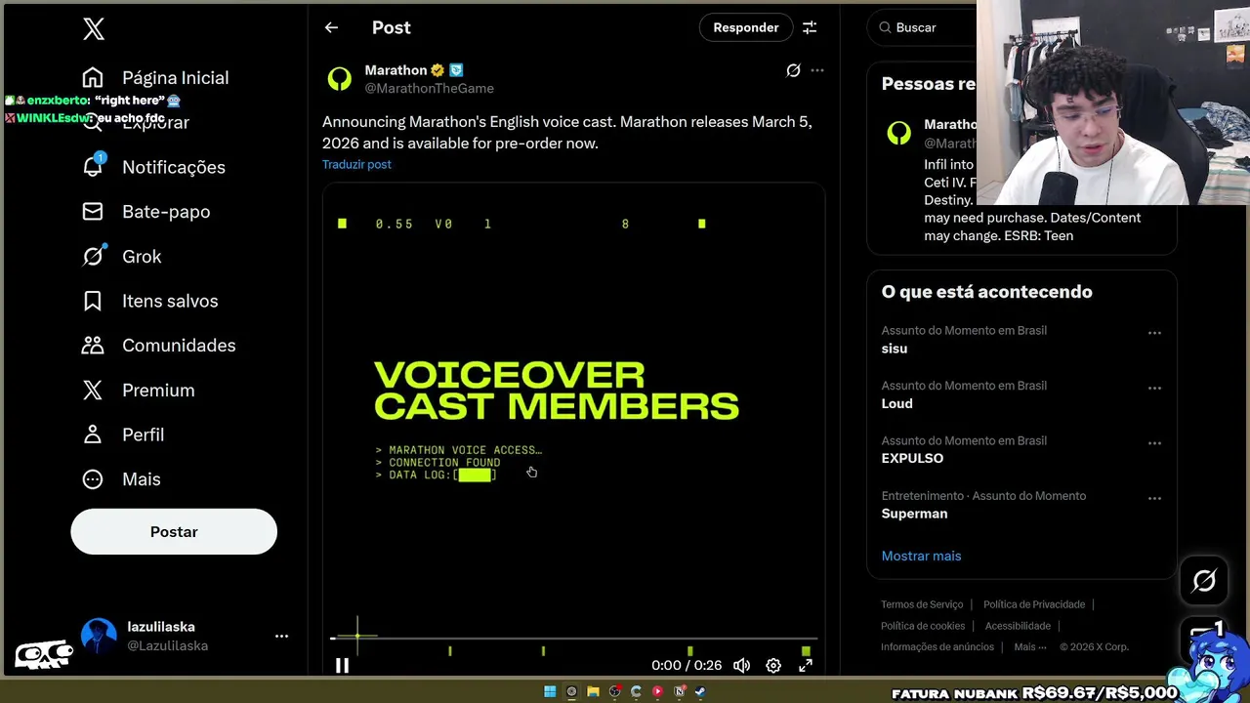Screen dimensions: 1250x703
Task: Open account menu dots beside lazulilaska
Action: click(281, 637)
